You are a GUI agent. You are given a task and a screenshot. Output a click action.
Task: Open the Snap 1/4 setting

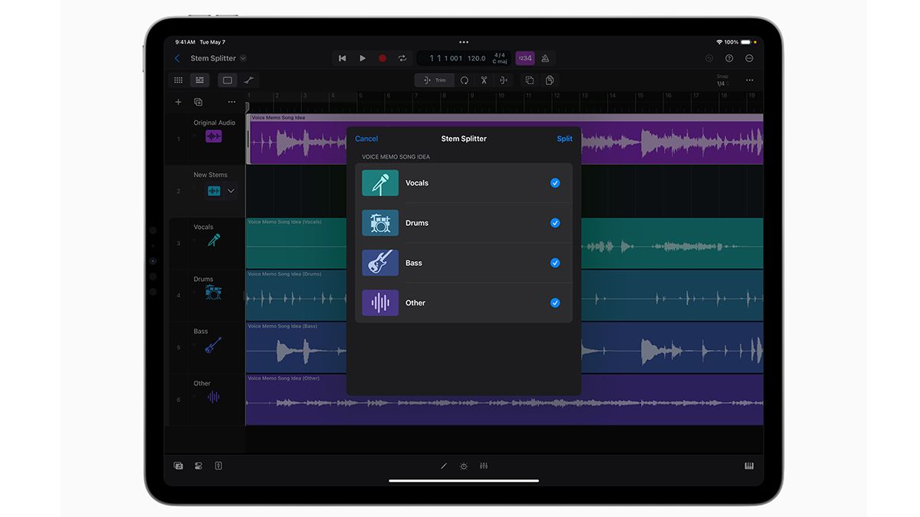pos(721,80)
